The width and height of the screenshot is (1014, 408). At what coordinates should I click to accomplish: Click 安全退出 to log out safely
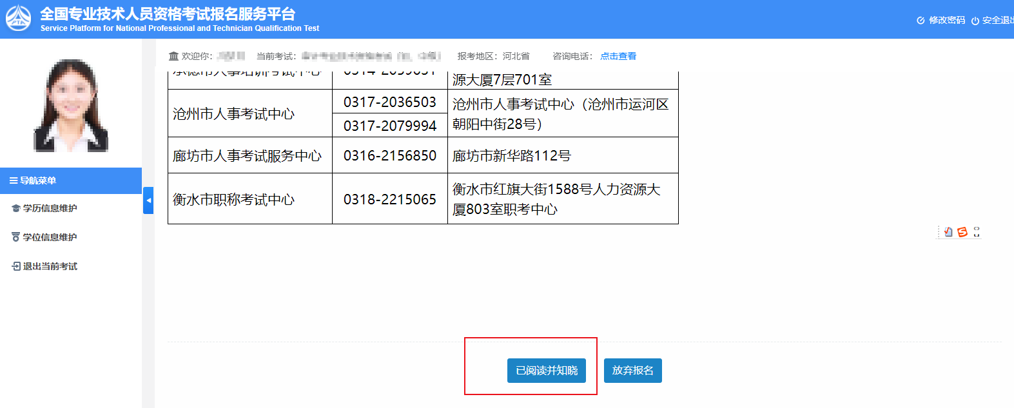993,21
